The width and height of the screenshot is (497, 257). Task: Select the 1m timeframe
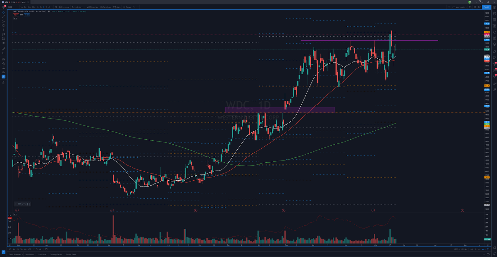pos(21,7)
